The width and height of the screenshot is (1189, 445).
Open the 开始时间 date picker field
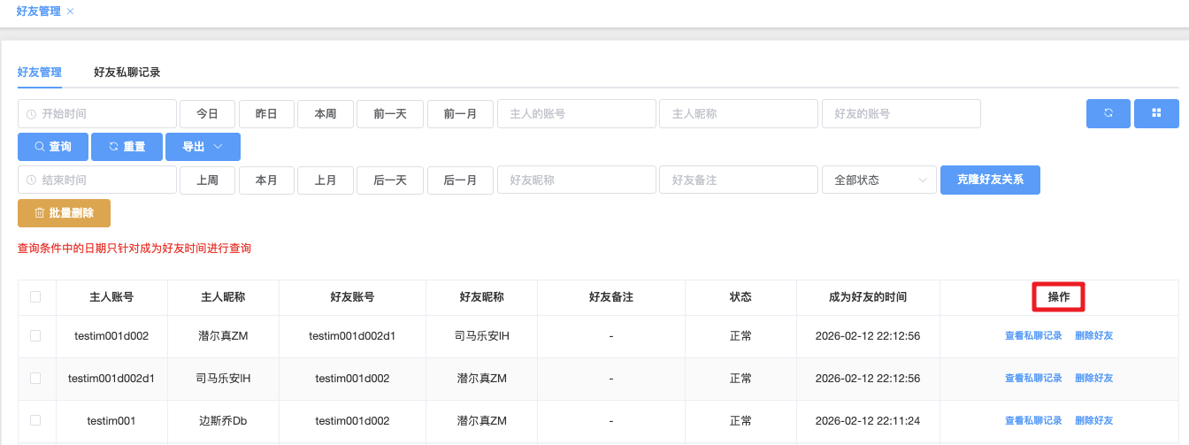(x=97, y=114)
